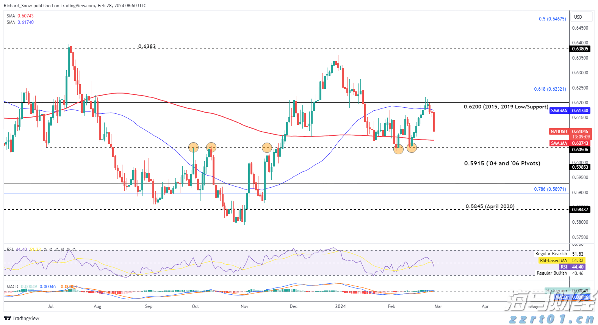Click the 2024 label on time axis
598x325 pixels.
[340, 306]
